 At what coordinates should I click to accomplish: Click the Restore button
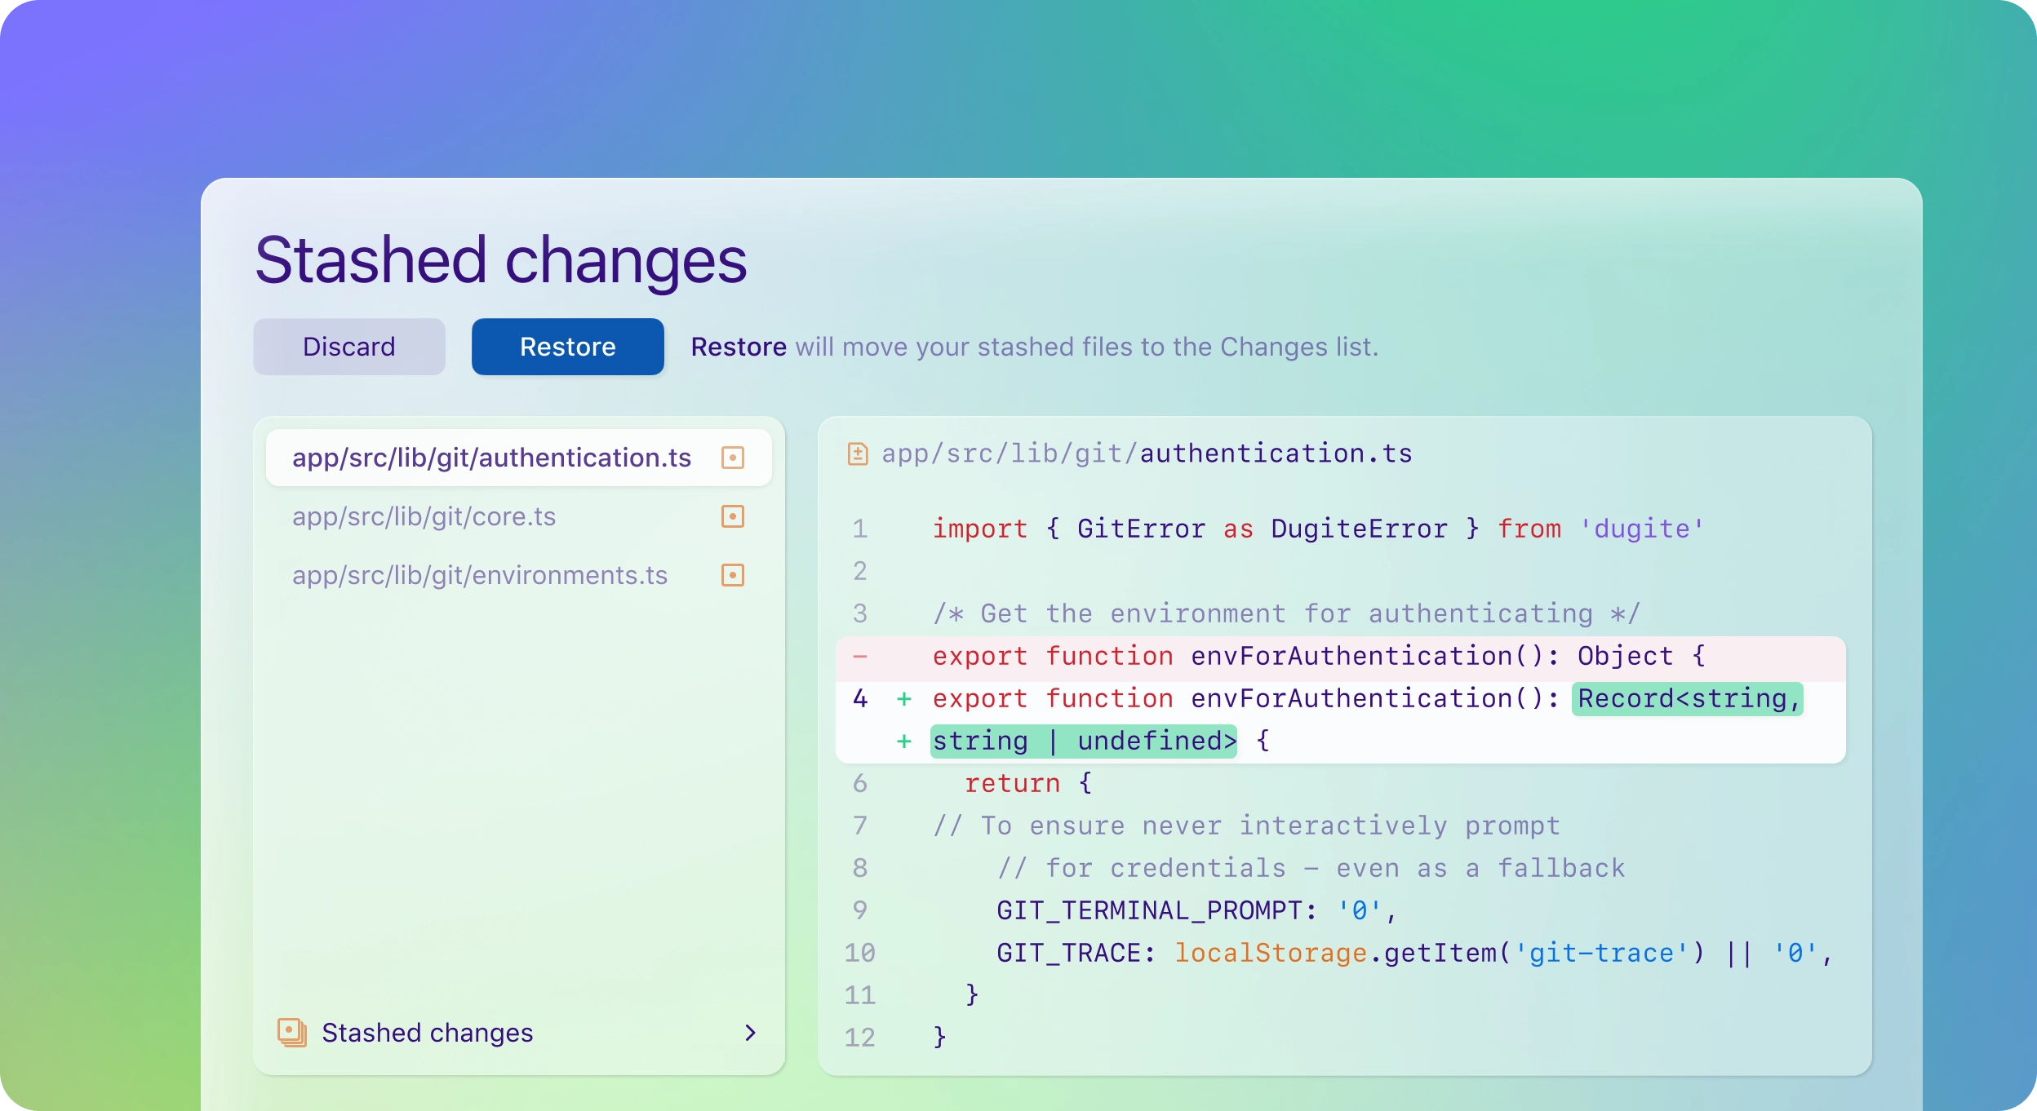(x=566, y=346)
